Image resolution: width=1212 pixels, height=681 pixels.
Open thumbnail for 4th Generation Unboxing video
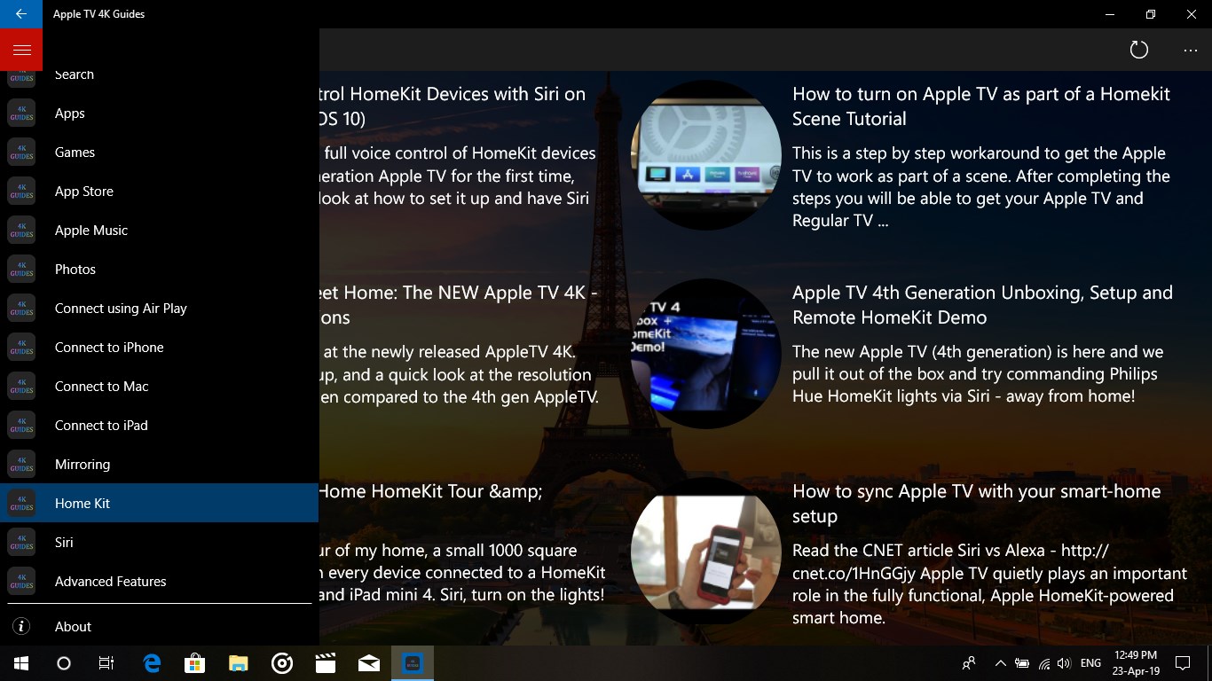point(706,354)
